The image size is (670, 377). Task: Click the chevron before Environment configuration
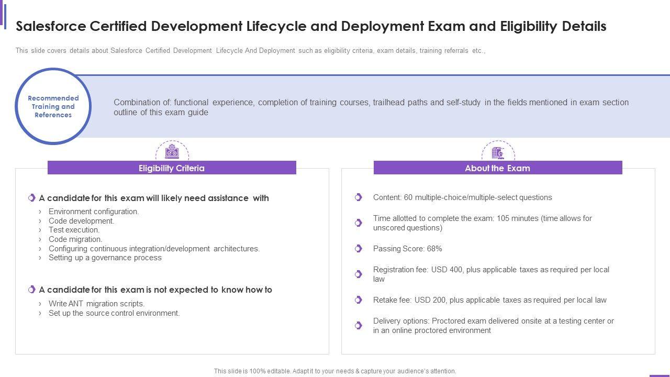tap(40, 212)
